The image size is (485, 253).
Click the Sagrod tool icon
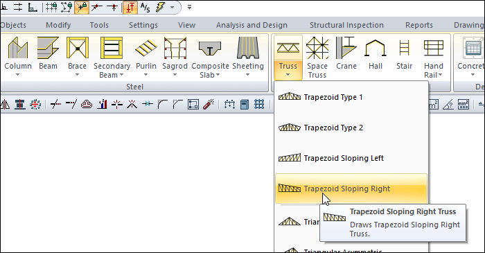tap(175, 48)
